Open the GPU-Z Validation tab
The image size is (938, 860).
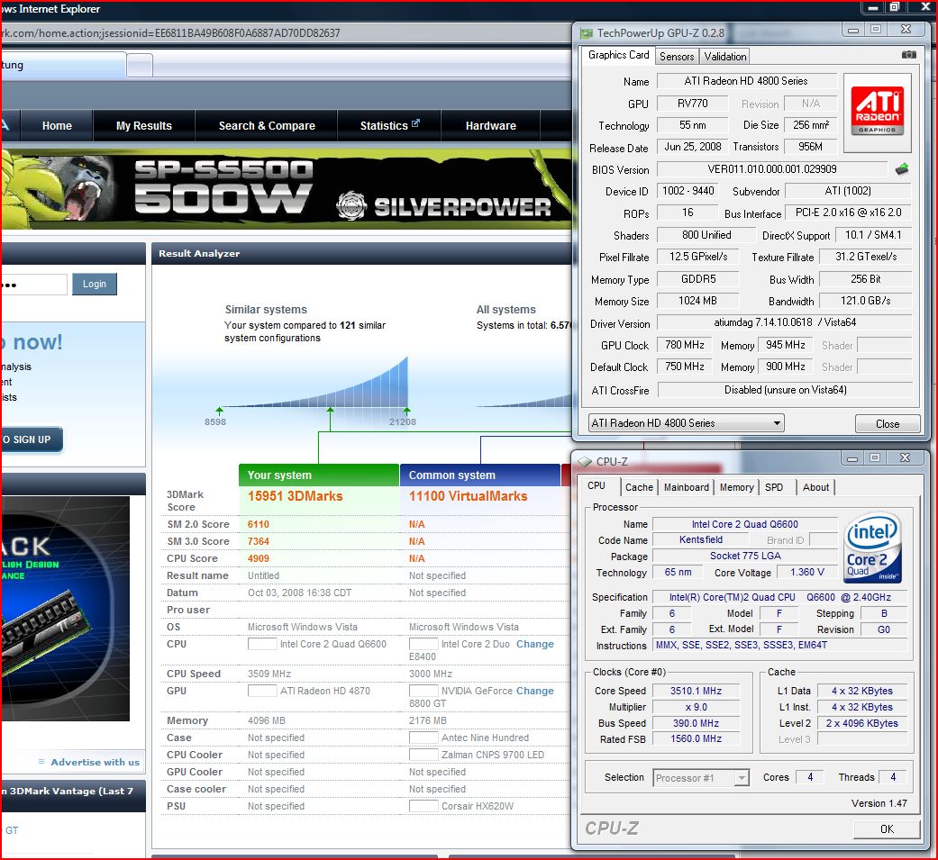pos(724,56)
